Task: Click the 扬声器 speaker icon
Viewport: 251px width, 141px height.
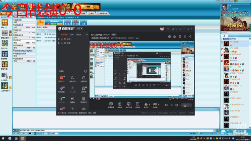Action: (x=155, y=104)
